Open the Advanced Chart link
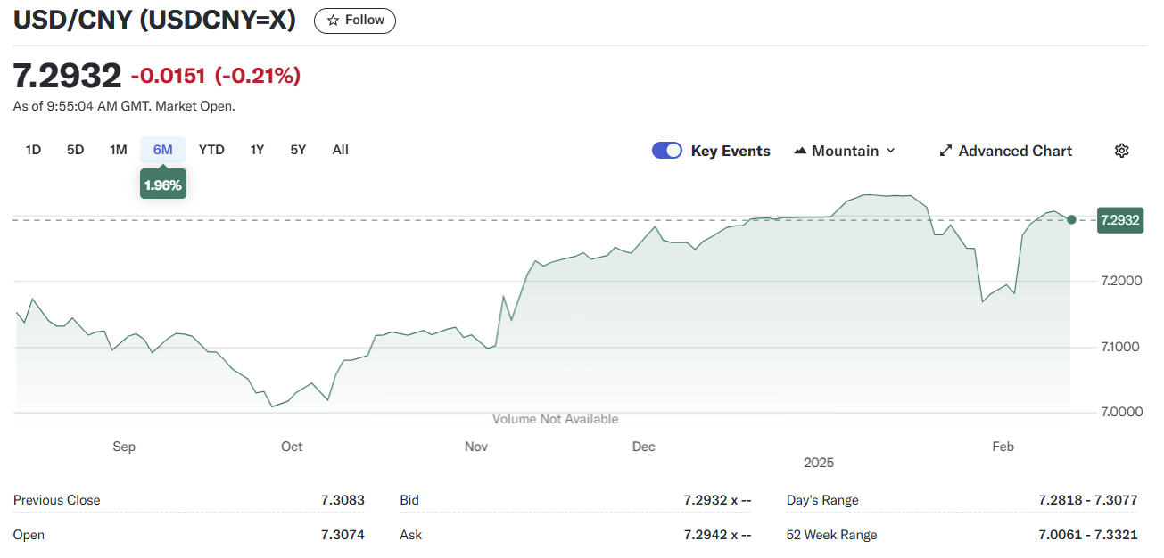Screen dimensions: 1164x558 [x=1015, y=151]
